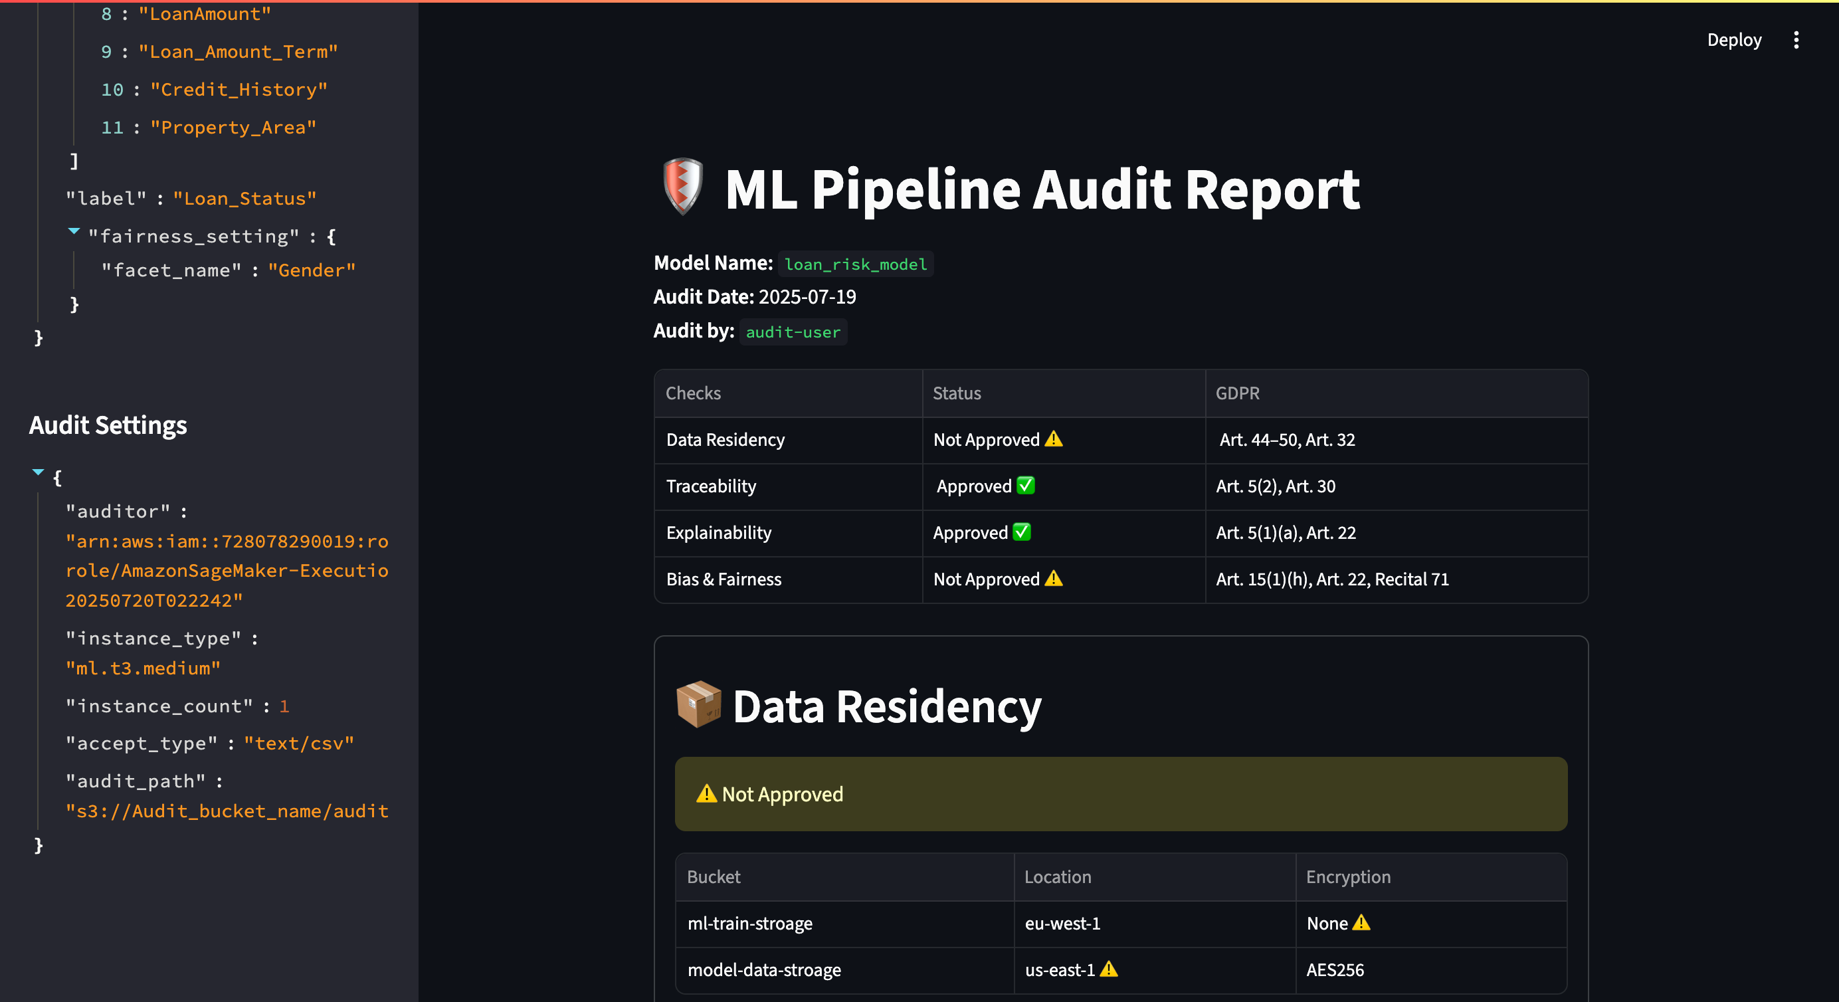
Task: Click the warning icon next to us-east-1 location
Action: pyautogui.click(x=1108, y=969)
